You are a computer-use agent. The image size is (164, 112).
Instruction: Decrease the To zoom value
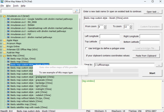click(x=130, y=28)
